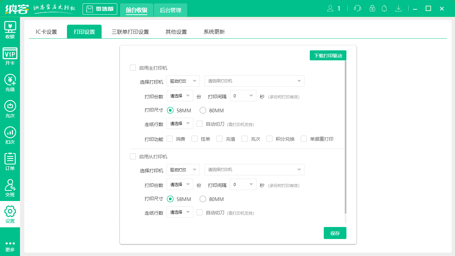Select the 设置 gear icon
Viewport: 455px width, 256px height.
click(x=10, y=214)
